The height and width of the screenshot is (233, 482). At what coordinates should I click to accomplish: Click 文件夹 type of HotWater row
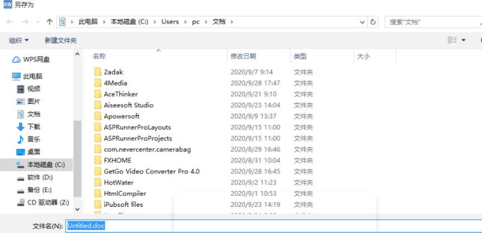(303, 183)
